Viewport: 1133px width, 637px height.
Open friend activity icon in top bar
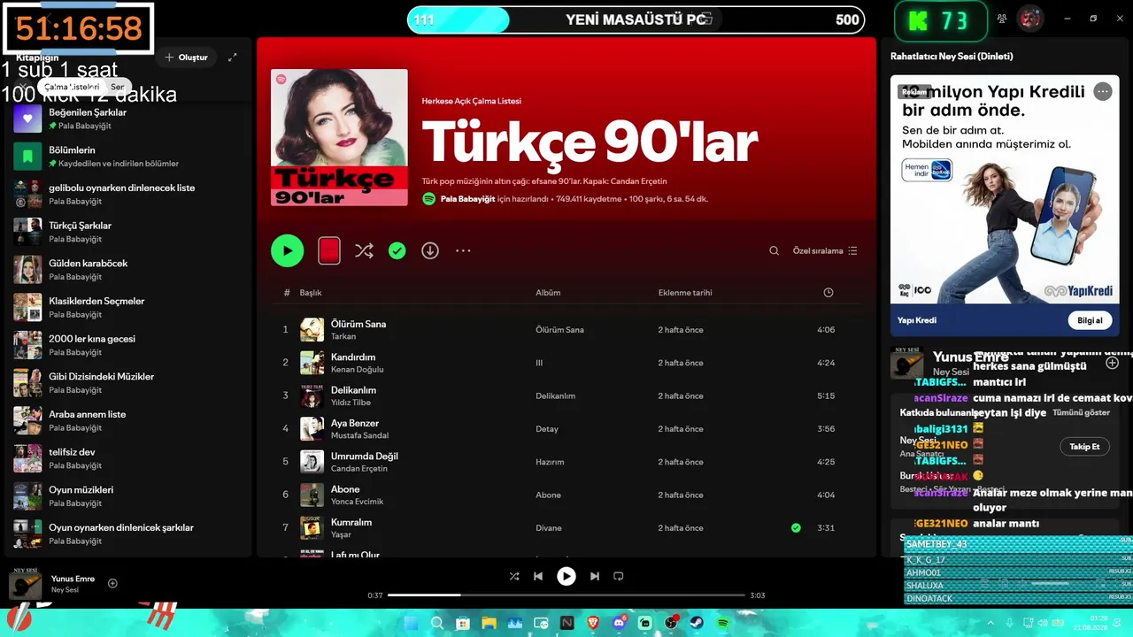coord(1002,19)
